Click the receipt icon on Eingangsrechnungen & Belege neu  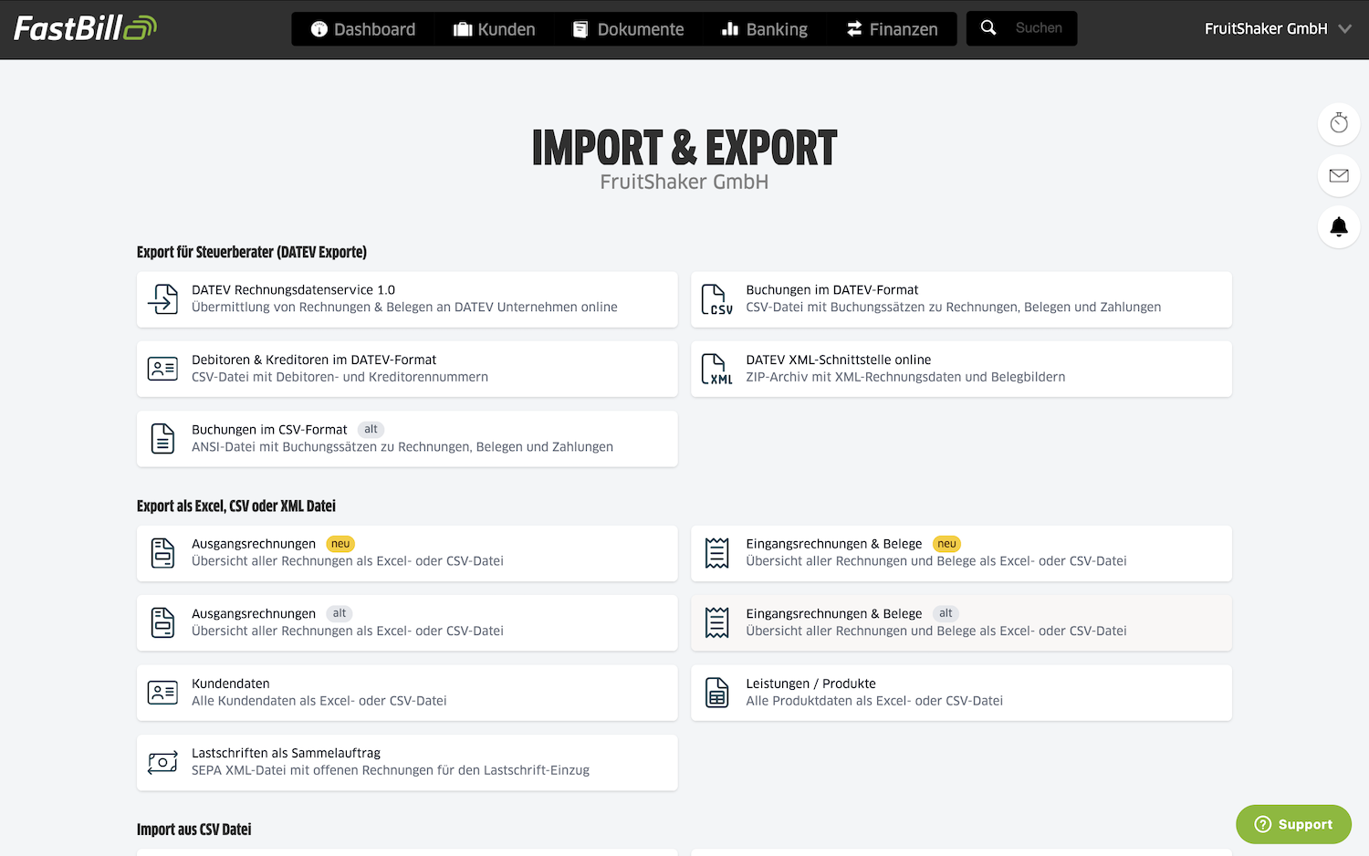(x=716, y=552)
